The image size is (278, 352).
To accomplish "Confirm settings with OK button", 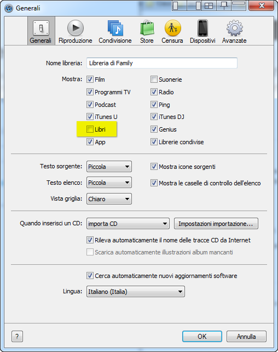I will tap(202, 336).
